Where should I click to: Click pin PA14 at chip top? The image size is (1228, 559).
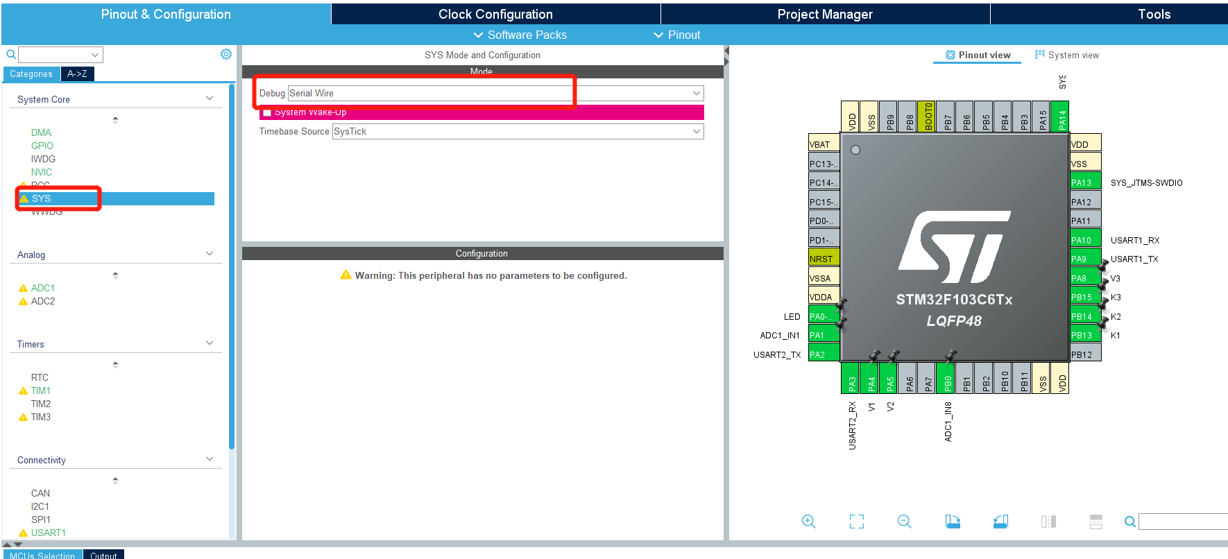(1060, 117)
